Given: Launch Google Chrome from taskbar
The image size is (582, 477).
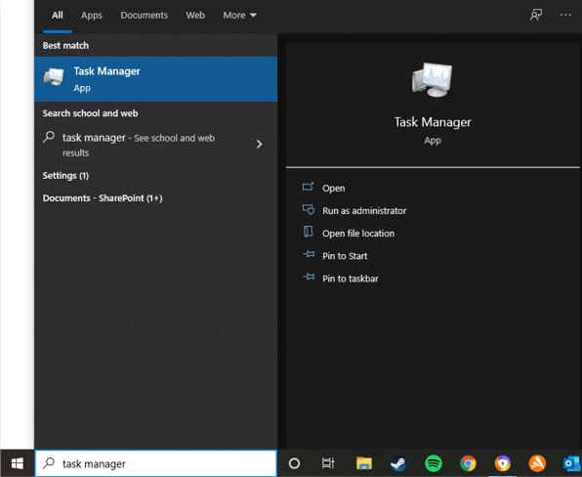Looking at the screenshot, I should tap(468, 463).
